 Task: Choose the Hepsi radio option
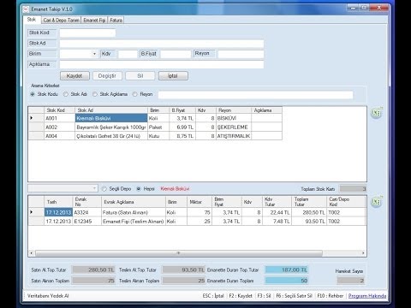[x=139, y=189]
